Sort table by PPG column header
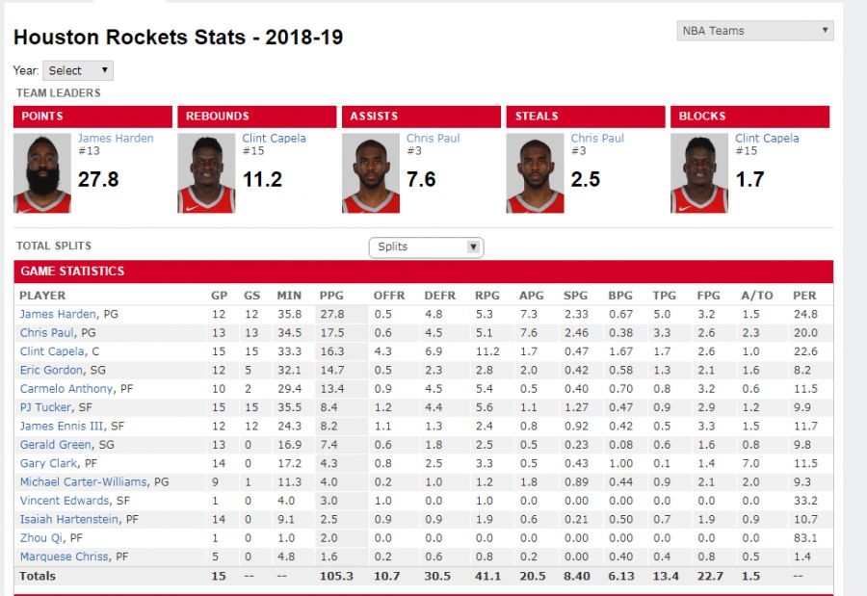Image resolution: width=867 pixels, height=596 pixels. pos(331,296)
